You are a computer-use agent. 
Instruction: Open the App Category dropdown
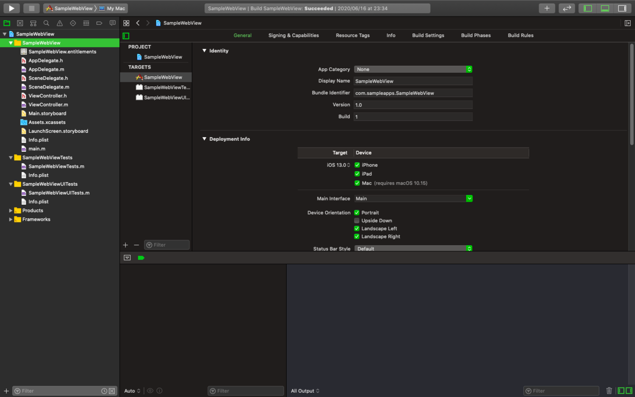pos(413,69)
